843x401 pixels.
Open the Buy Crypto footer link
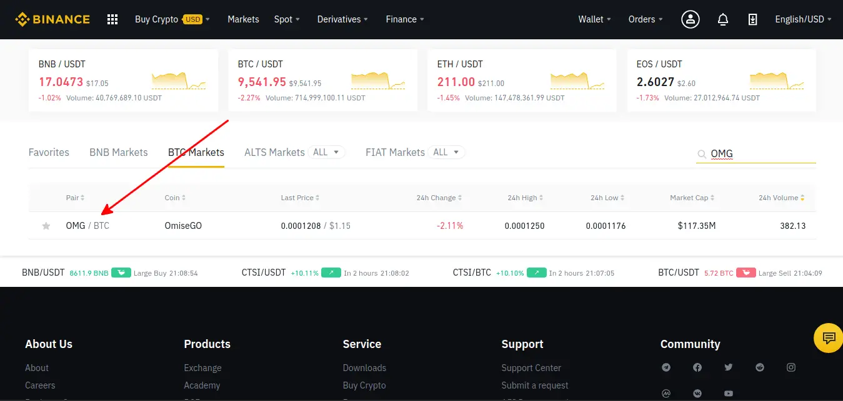click(x=364, y=385)
